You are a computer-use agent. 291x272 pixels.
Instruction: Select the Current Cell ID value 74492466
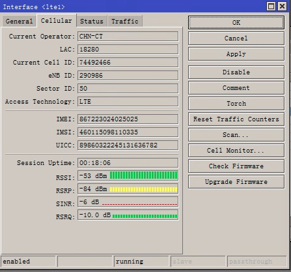[128, 63]
